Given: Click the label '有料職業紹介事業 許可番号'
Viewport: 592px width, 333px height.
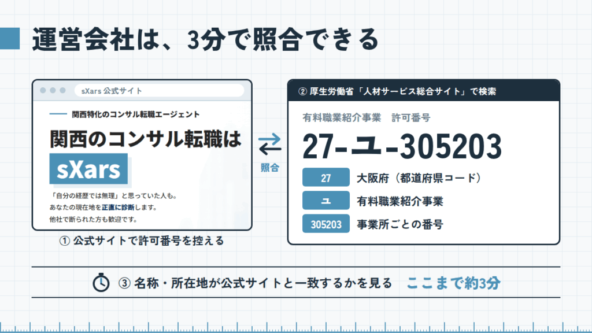Looking at the screenshot, I should pos(366,118).
